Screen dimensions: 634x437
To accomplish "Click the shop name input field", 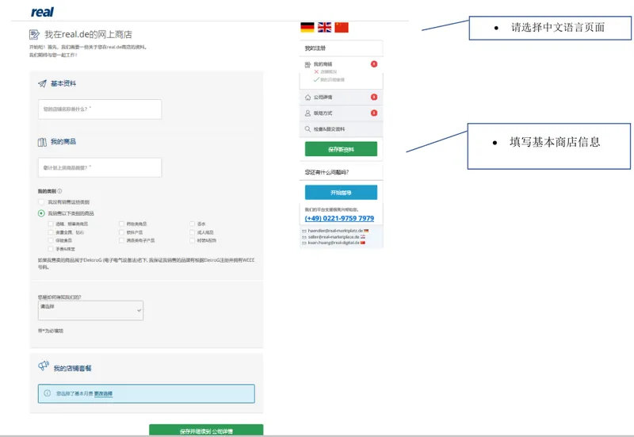I will [x=100, y=109].
